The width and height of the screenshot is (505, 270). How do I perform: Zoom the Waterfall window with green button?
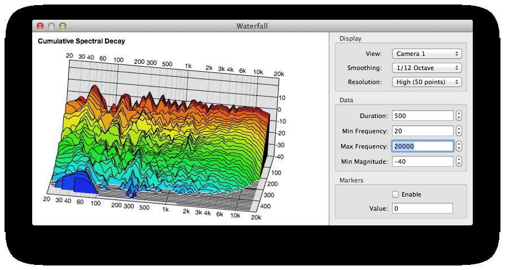click(63, 26)
